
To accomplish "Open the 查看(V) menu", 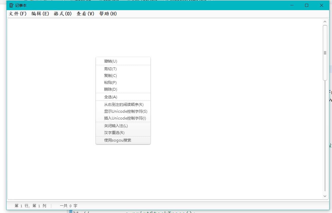I will click(x=85, y=14).
